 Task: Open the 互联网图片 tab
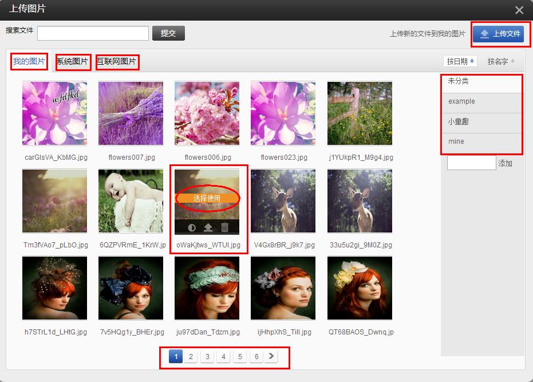click(x=117, y=61)
